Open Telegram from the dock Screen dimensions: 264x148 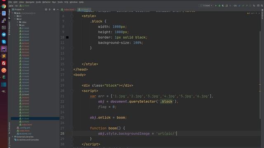pos(4,35)
